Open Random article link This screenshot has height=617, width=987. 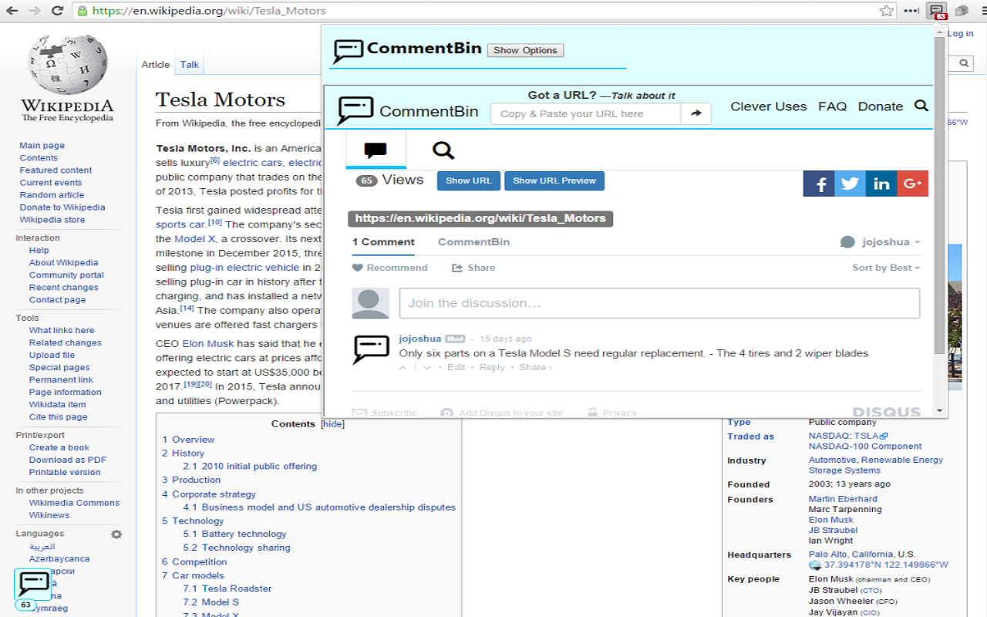(x=52, y=195)
